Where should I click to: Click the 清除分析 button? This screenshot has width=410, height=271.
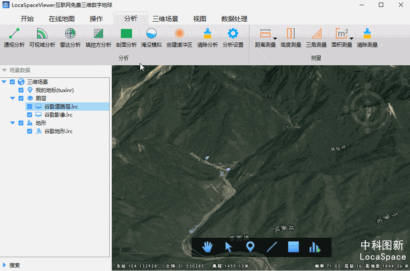coord(208,37)
